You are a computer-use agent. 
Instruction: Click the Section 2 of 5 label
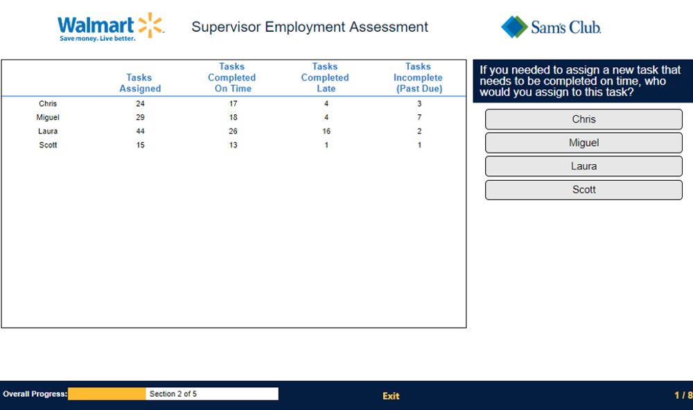(x=173, y=394)
